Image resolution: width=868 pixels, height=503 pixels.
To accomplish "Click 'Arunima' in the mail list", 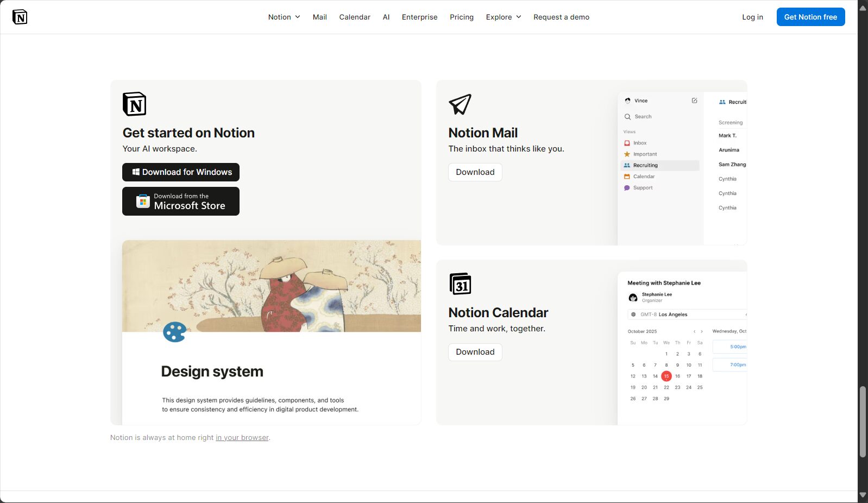I will click(x=729, y=150).
